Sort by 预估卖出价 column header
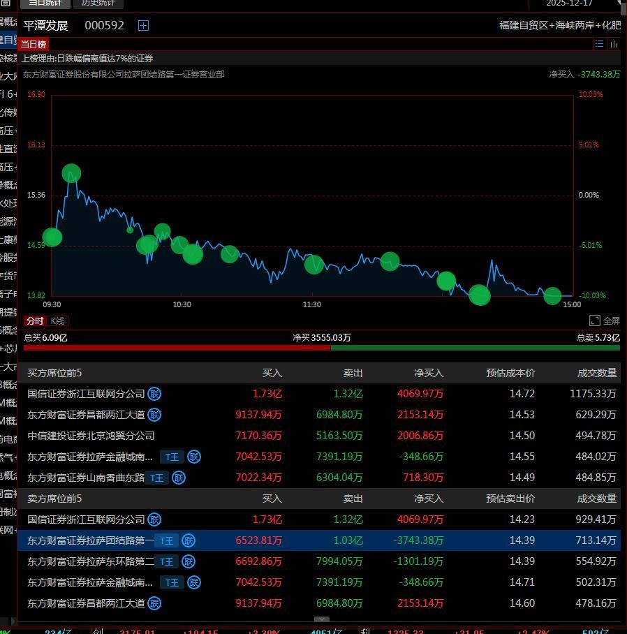 pyautogui.click(x=510, y=499)
